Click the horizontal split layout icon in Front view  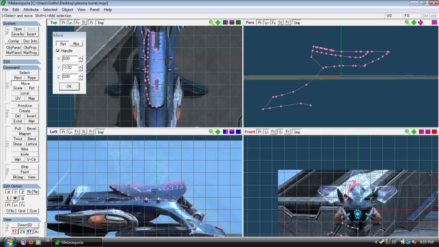click(428, 132)
